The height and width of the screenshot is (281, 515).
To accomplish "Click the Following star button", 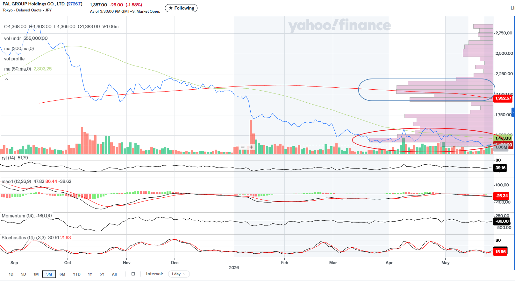I will click(x=181, y=8).
